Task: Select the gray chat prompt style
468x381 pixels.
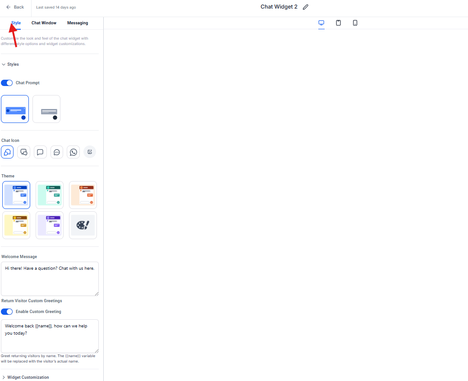Action: [x=46, y=109]
